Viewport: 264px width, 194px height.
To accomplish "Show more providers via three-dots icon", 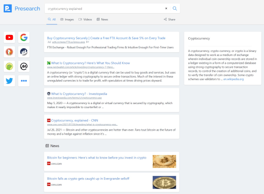I will [x=24, y=81].
